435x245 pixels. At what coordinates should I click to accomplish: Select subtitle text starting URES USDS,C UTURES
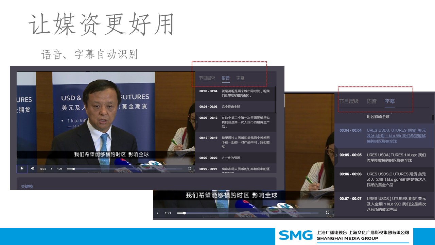(x=396, y=179)
